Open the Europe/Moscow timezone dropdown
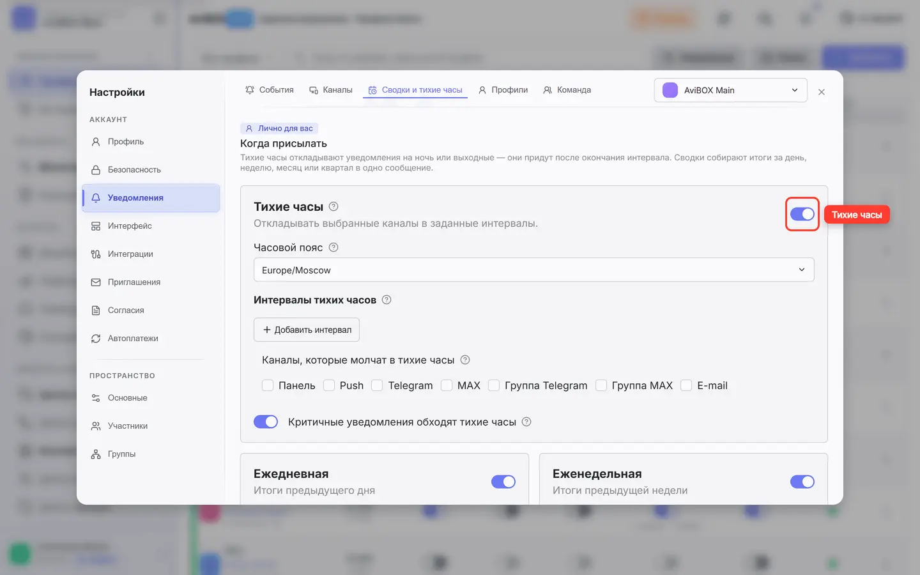The image size is (920, 575). click(x=534, y=270)
